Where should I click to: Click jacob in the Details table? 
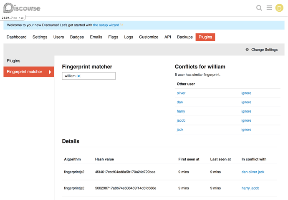(x=255, y=188)
